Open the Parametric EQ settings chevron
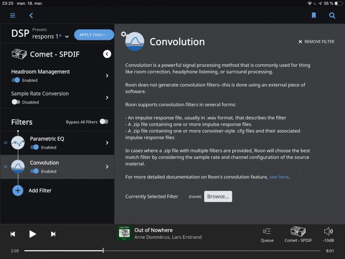This screenshot has width=345, height=259. (x=107, y=143)
